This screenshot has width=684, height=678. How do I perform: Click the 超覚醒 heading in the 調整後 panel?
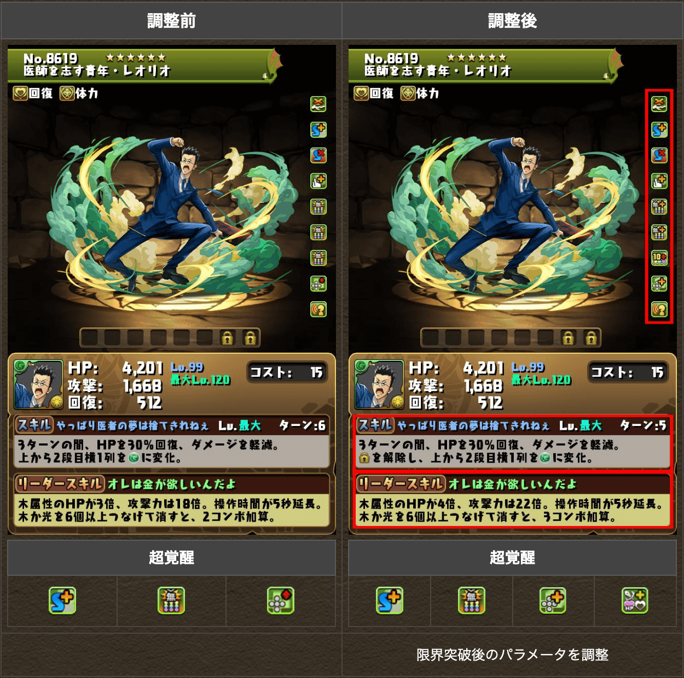[512, 558]
